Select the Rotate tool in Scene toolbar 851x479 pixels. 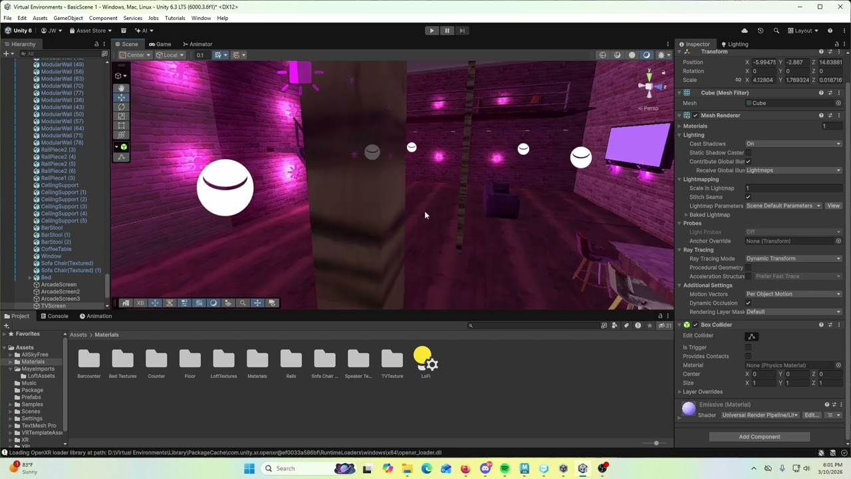coord(122,106)
